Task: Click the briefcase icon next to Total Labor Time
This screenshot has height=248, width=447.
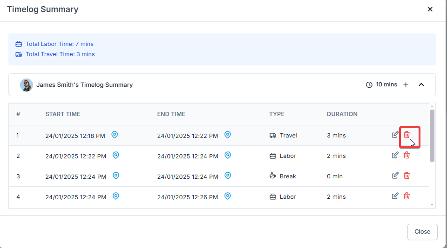Action: (x=19, y=44)
